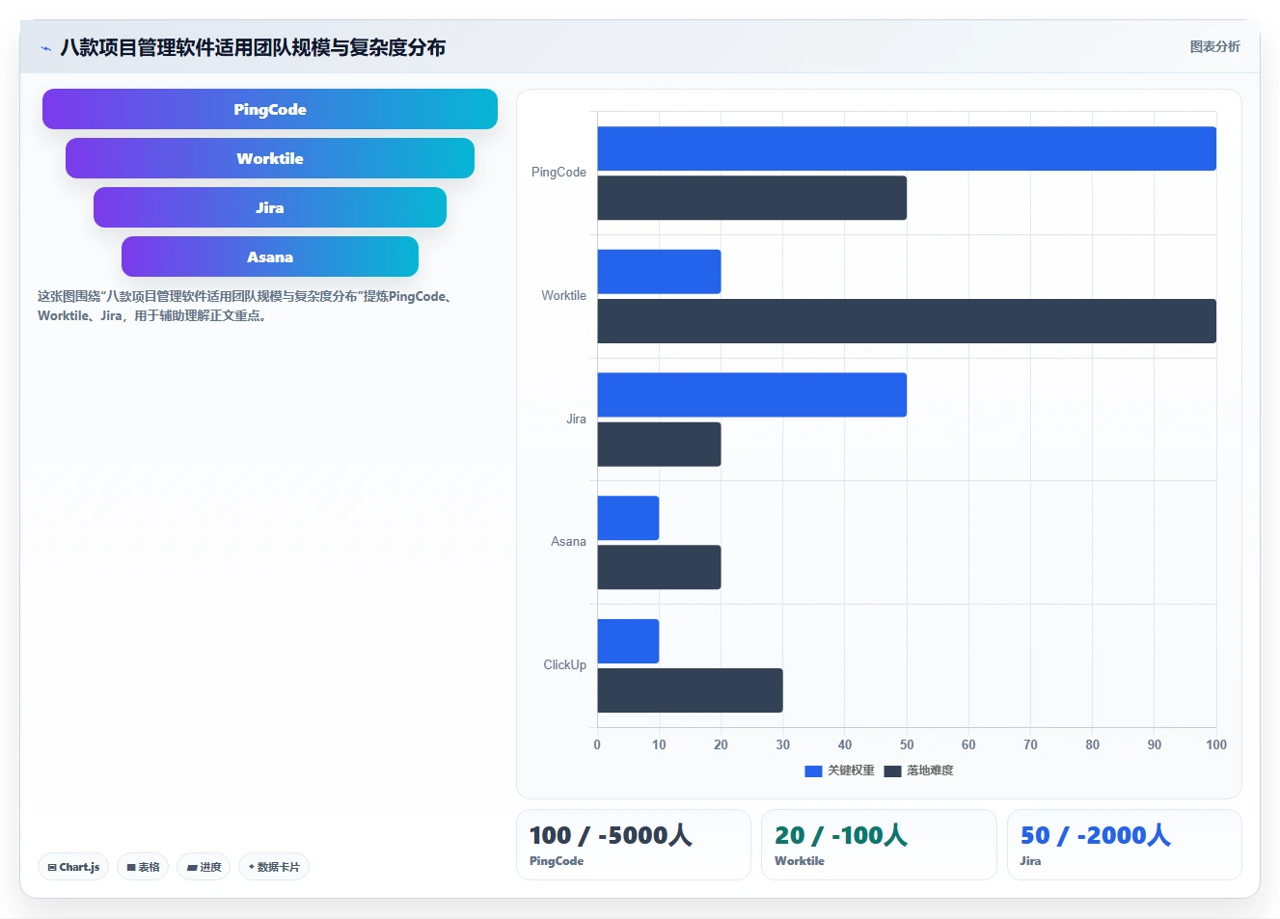Click the PingCode y-axis label
Viewport: 1280px width, 919px height.
(558, 173)
